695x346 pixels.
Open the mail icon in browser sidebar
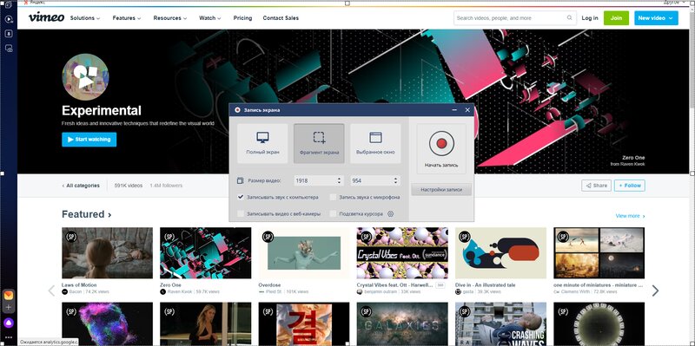click(x=9, y=295)
